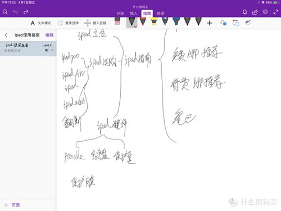Undo the last stroke
Image resolution: width=281 pixels, height=211 pixels.
[16, 12]
